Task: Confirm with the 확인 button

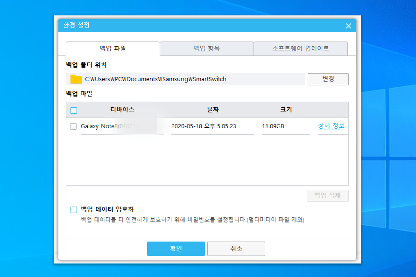Action: click(176, 249)
